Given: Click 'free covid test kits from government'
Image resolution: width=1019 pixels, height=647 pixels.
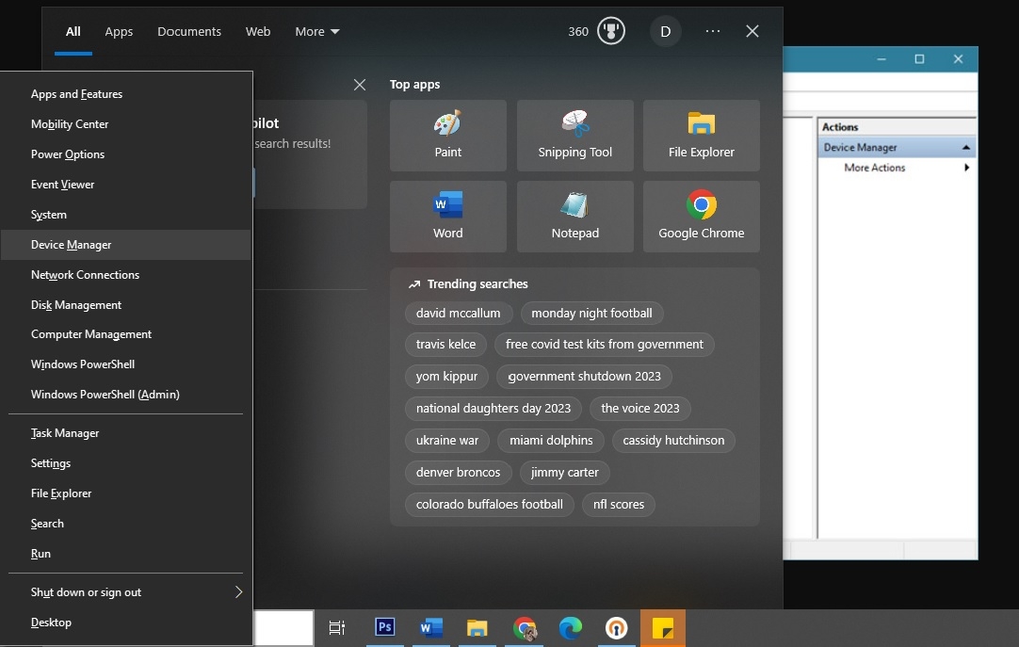Looking at the screenshot, I should [x=605, y=345].
